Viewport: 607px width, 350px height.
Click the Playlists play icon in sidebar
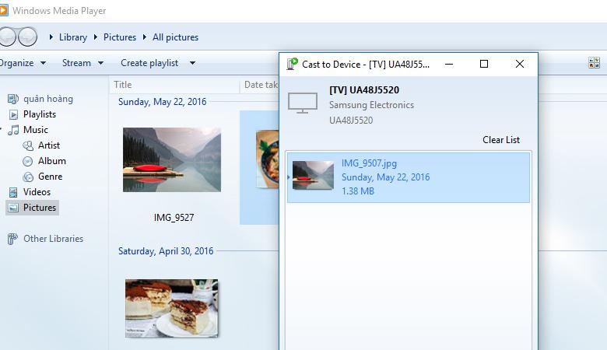click(13, 114)
